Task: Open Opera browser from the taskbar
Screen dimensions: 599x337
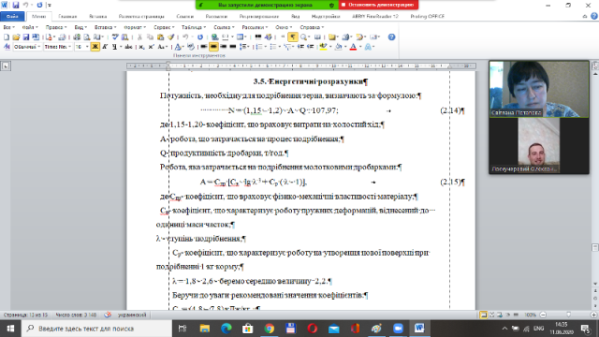Action: (x=312, y=329)
